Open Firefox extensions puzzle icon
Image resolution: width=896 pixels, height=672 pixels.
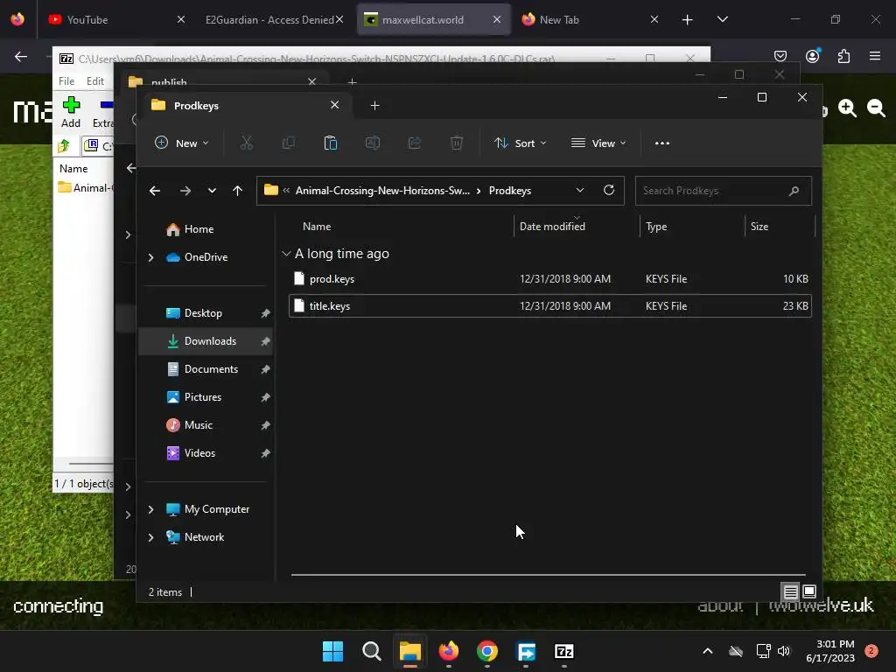coord(843,56)
